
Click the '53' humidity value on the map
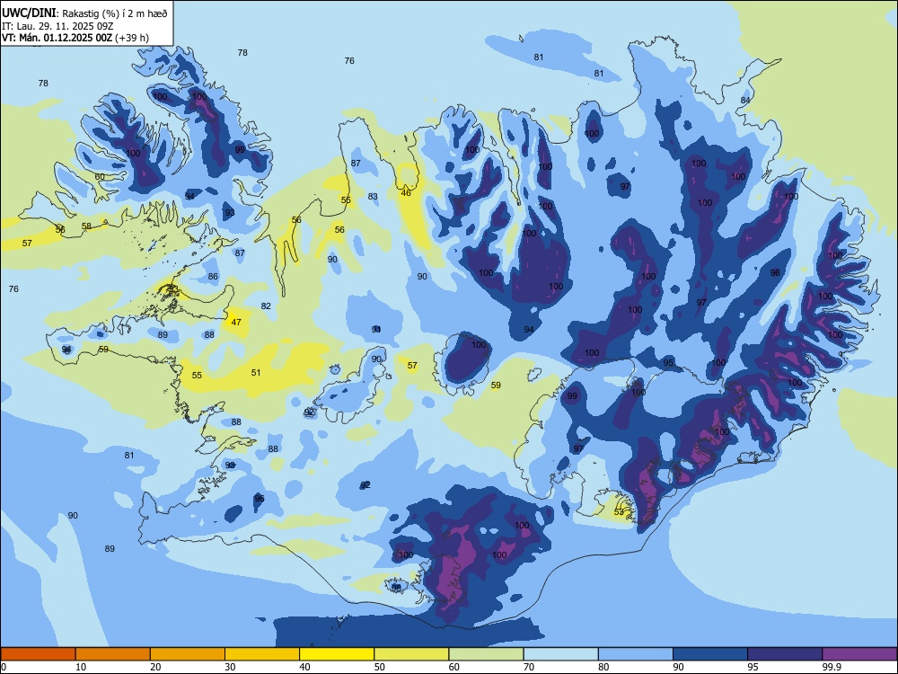(619, 512)
